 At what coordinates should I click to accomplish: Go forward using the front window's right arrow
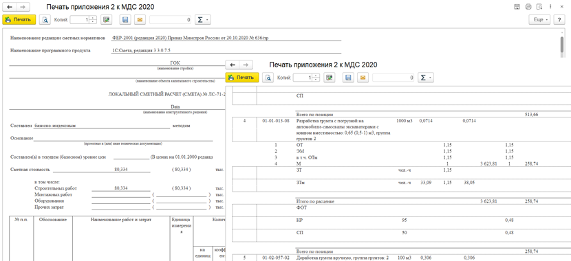click(x=246, y=65)
